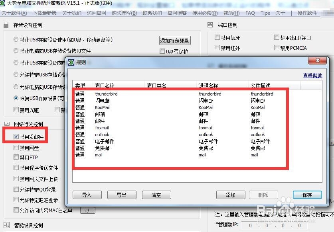Select radio: forbid USB storage device use
The image size is (334, 232).
(16, 39)
